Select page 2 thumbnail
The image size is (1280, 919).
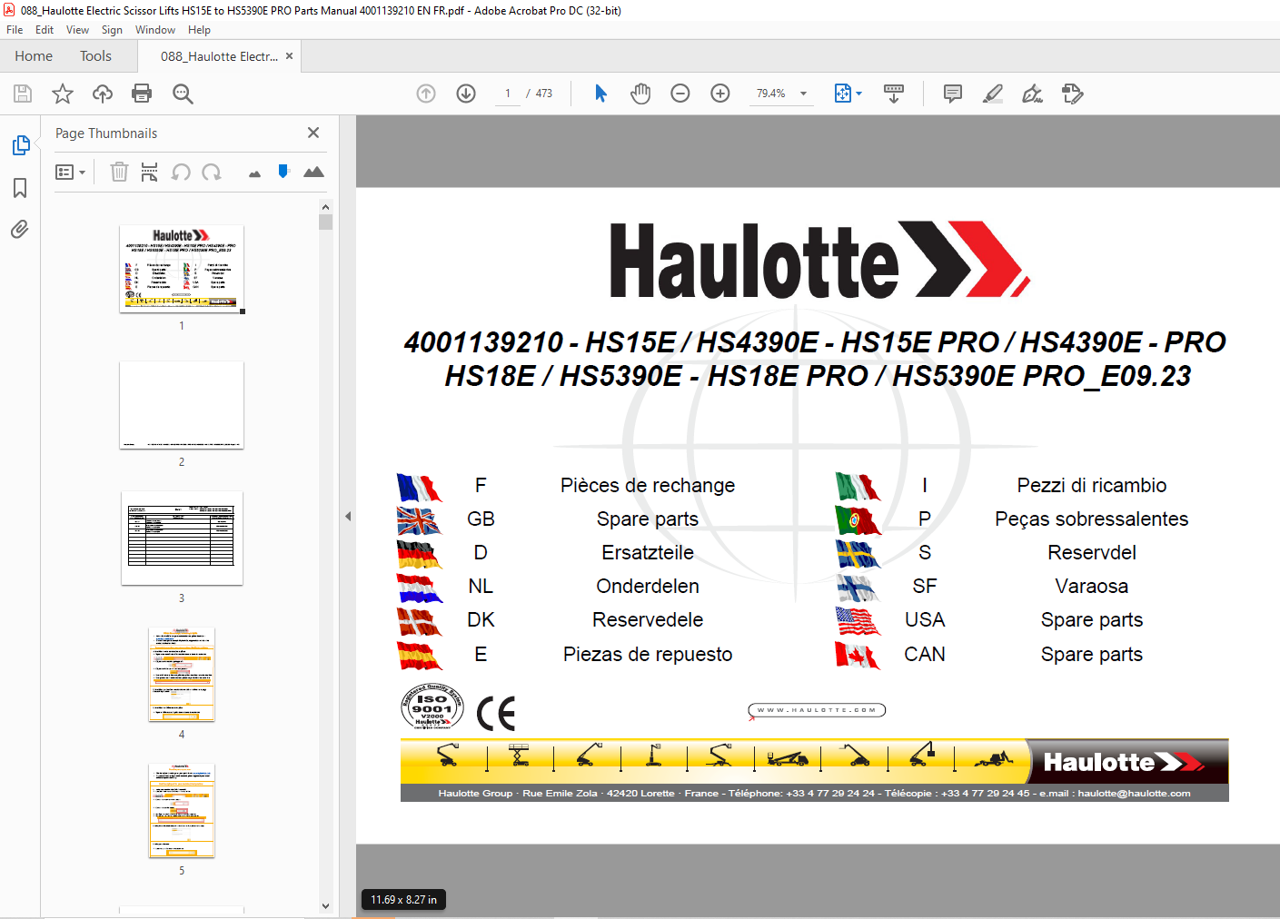click(x=182, y=405)
